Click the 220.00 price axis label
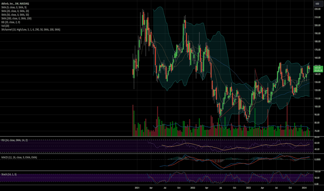324x191 pixels. coord(317,9)
